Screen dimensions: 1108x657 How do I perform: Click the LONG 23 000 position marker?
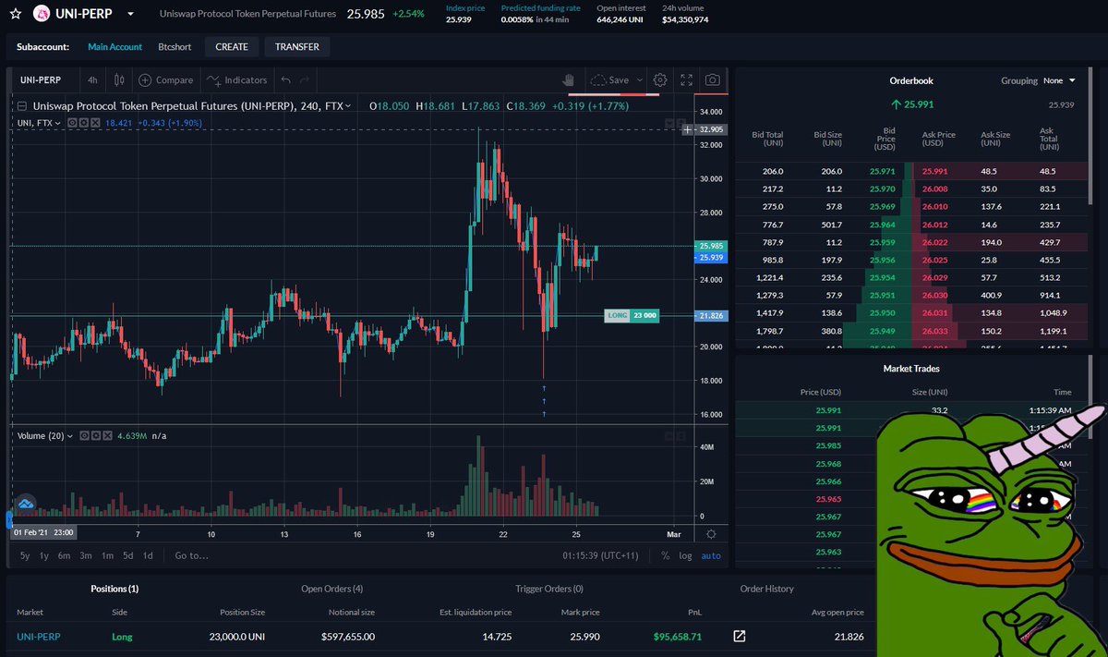632,315
